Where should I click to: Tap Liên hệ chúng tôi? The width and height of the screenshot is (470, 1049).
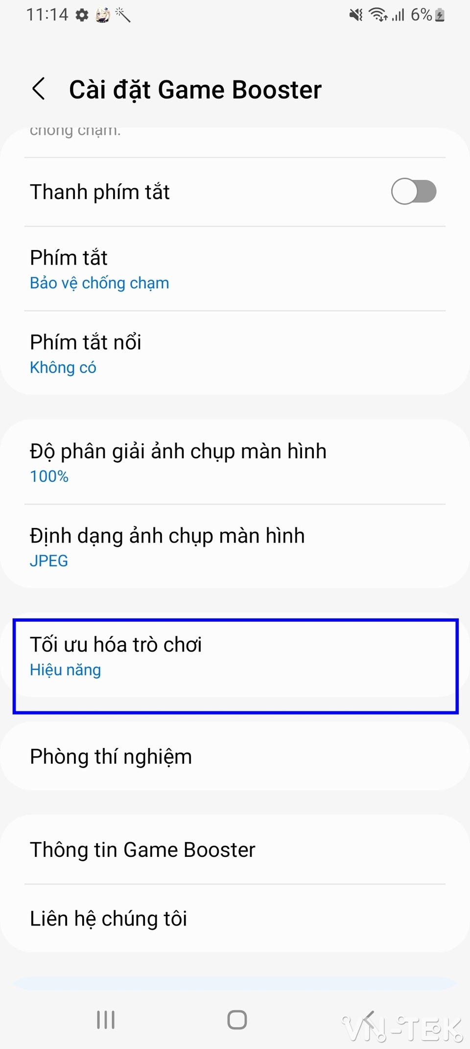(235, 919)
